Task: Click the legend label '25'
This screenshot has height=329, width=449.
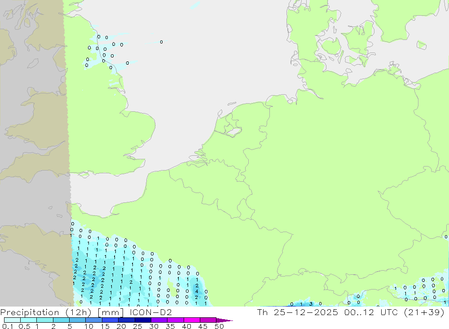Action: click(x=137, y=326)
